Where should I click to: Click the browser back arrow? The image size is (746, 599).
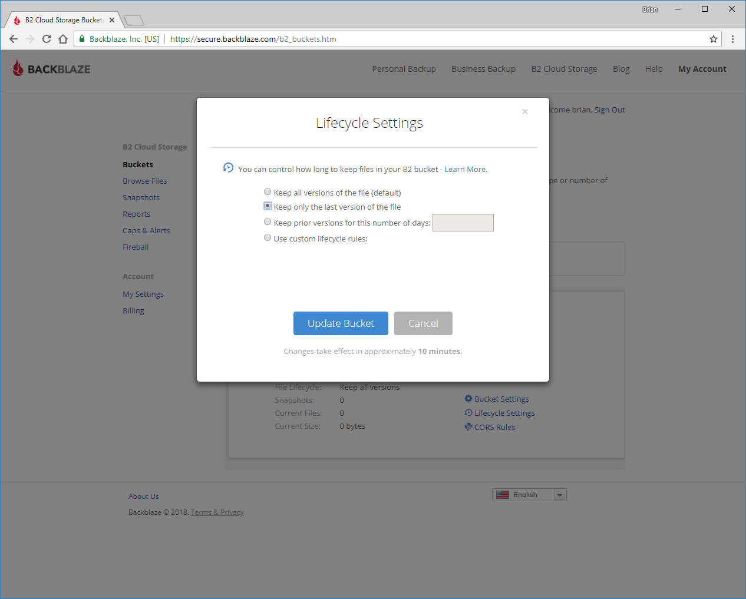tap(14, 39)
